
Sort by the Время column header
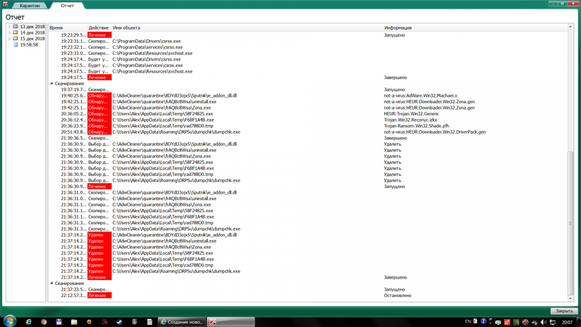[x=67, y=28]
